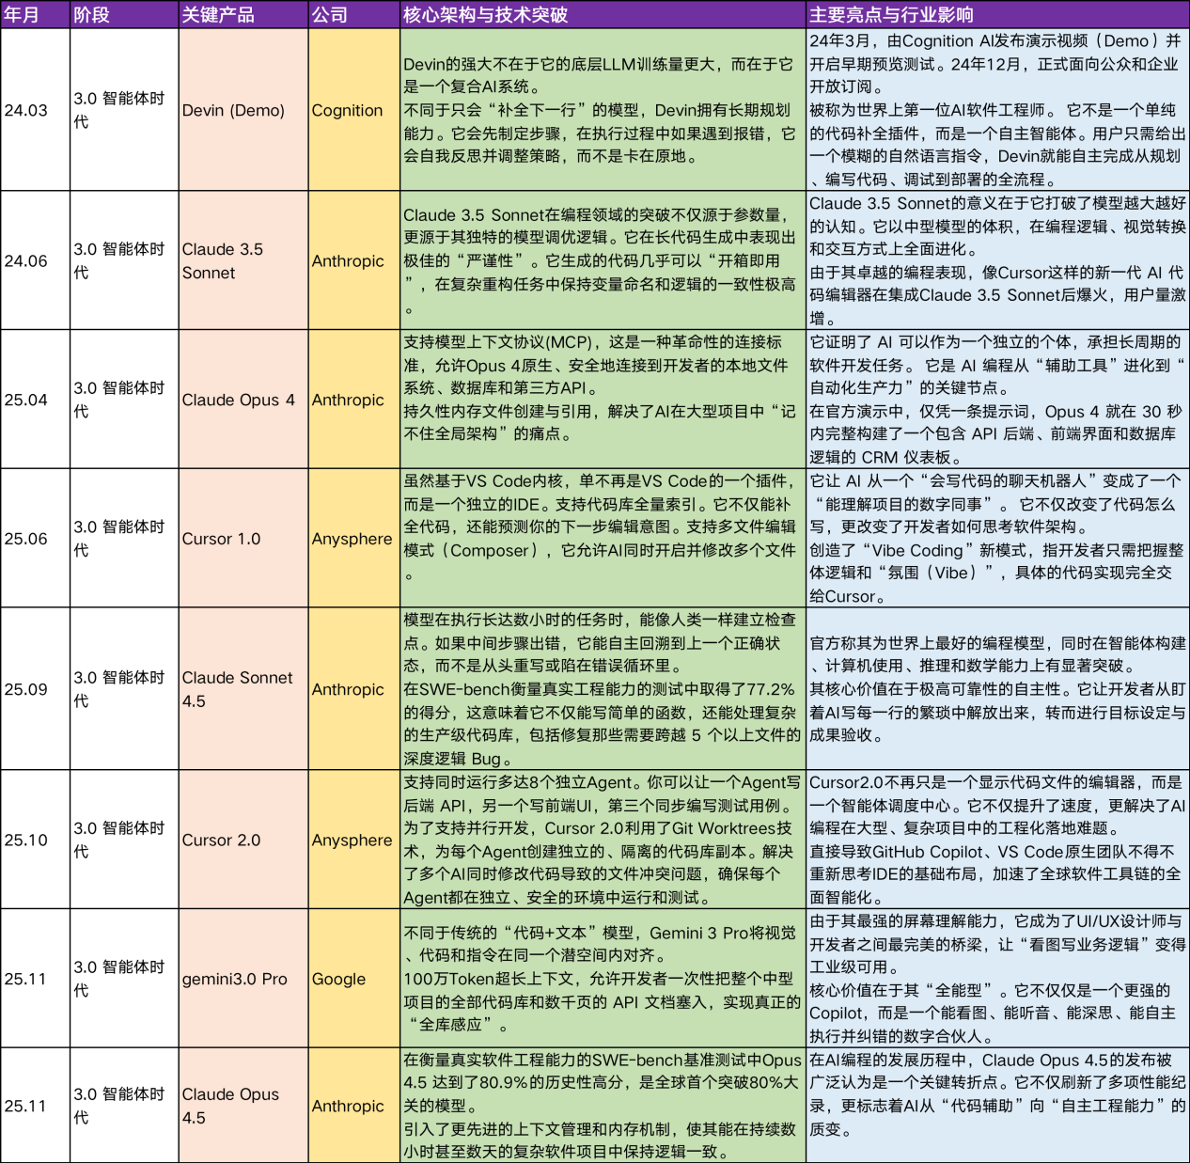Click the impact cell mentioning Cursor 集成Claude 3.5 Sonnet后爆火
Viewport: 1190px width, 1163px height.
pyautogui.click(x=997, y=260)
